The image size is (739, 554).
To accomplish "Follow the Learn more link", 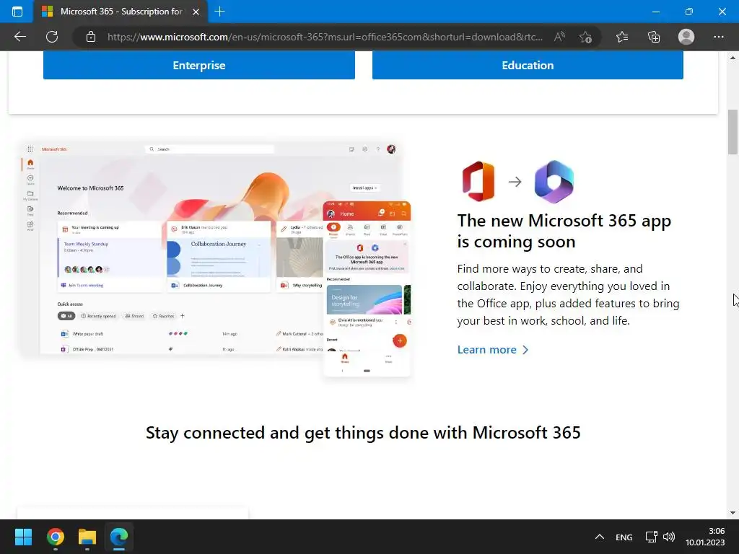I will point(492,350).
